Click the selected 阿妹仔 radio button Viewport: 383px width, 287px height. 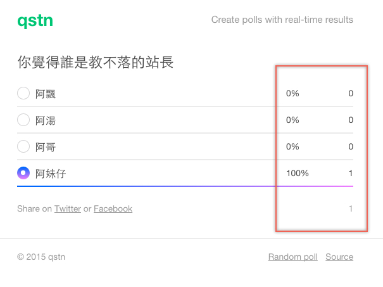click(23, 173)
